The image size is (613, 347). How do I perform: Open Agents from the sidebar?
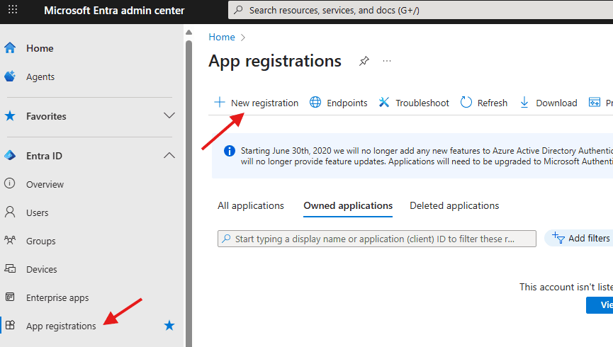point(40,76)
